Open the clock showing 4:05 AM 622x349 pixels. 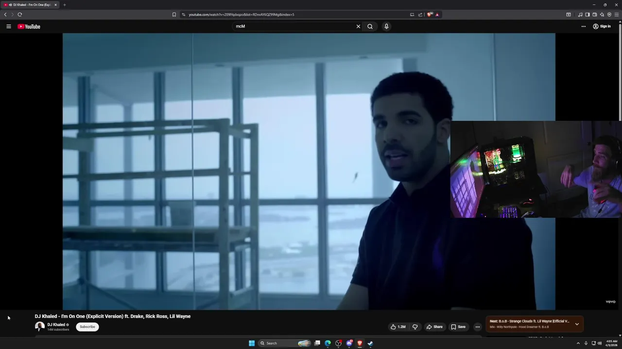click(611, 343)
